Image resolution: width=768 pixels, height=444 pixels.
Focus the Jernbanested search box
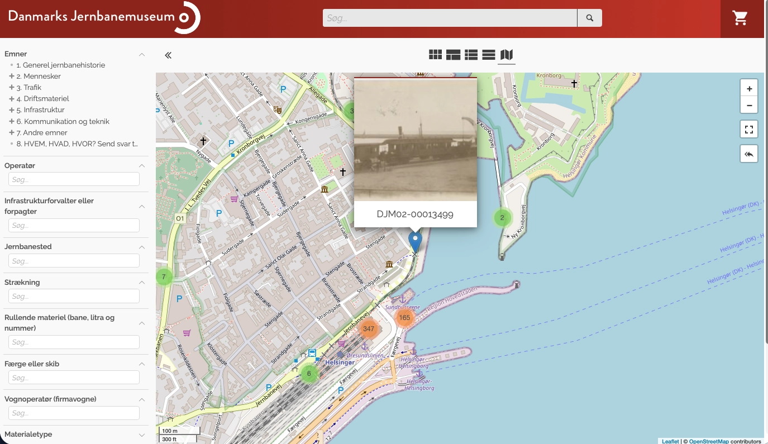tap(74, 261)
